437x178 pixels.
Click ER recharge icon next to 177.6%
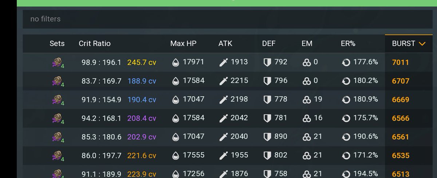346,62
